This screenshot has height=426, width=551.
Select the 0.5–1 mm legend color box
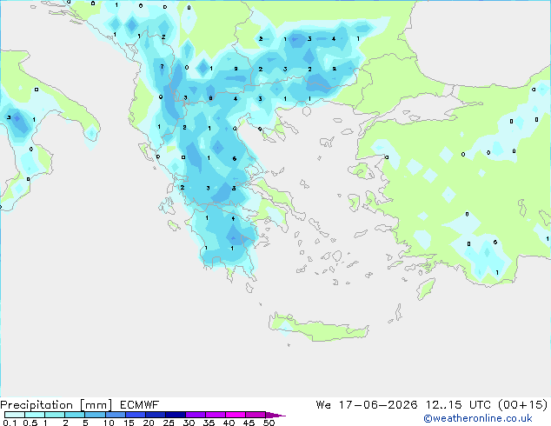tap(35, 415)
